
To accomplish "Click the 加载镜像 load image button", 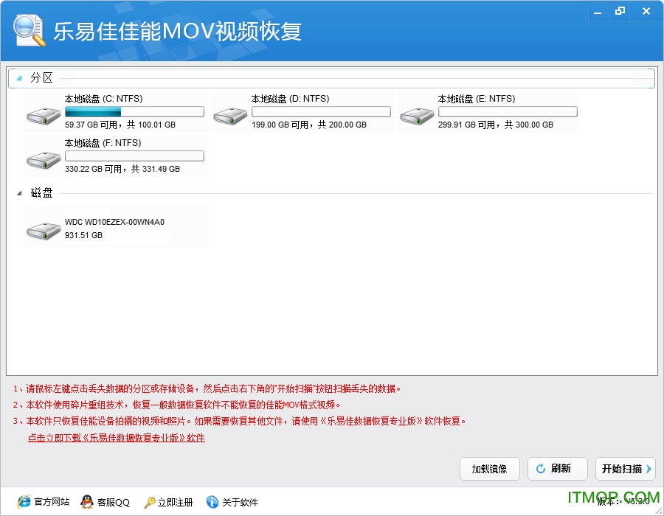I will [x=490, y=469].
